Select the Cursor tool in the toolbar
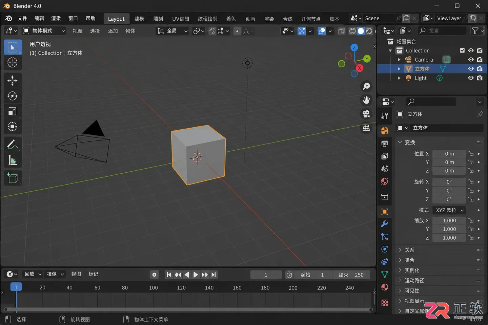Image resolution: width=488 pixels, height=325 pixels. tap(13, 63)
